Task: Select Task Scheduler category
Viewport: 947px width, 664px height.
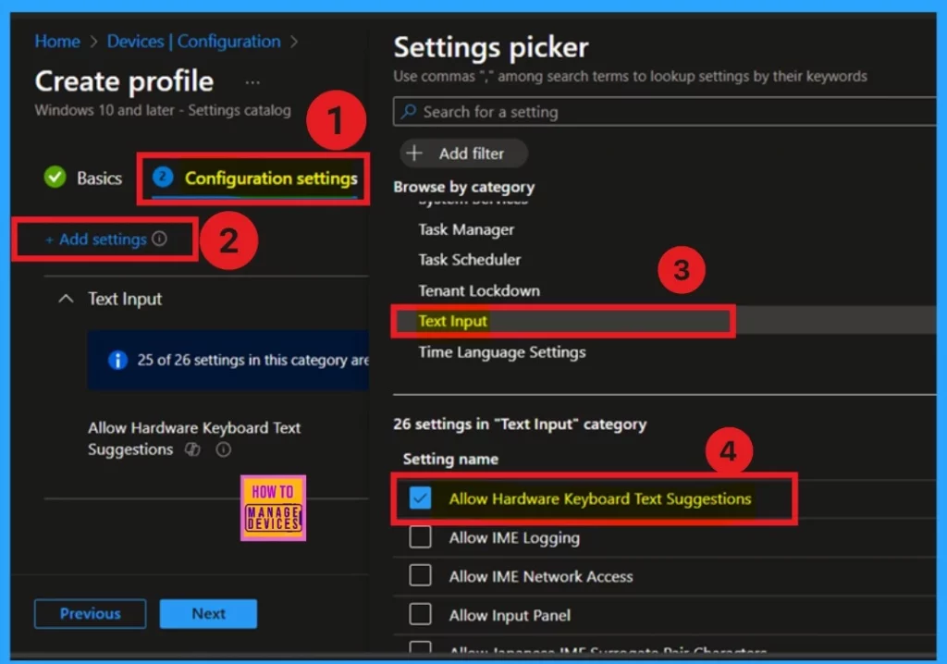Action: [469, 260]
